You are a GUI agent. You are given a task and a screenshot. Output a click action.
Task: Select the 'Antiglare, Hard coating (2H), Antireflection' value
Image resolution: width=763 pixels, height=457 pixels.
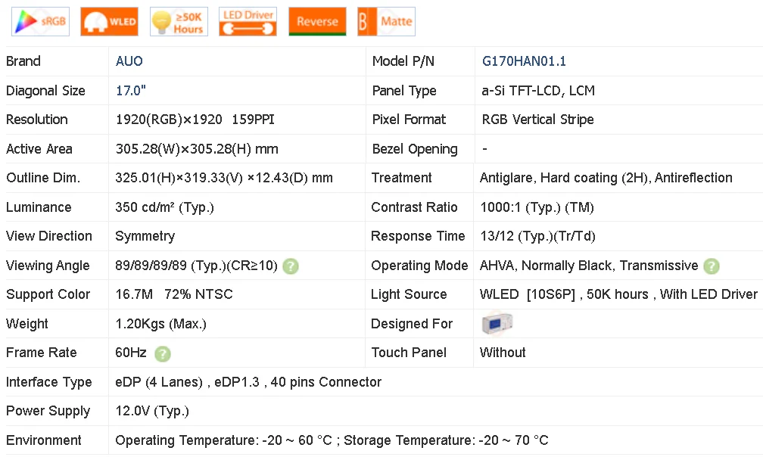(x=606, y=178)
